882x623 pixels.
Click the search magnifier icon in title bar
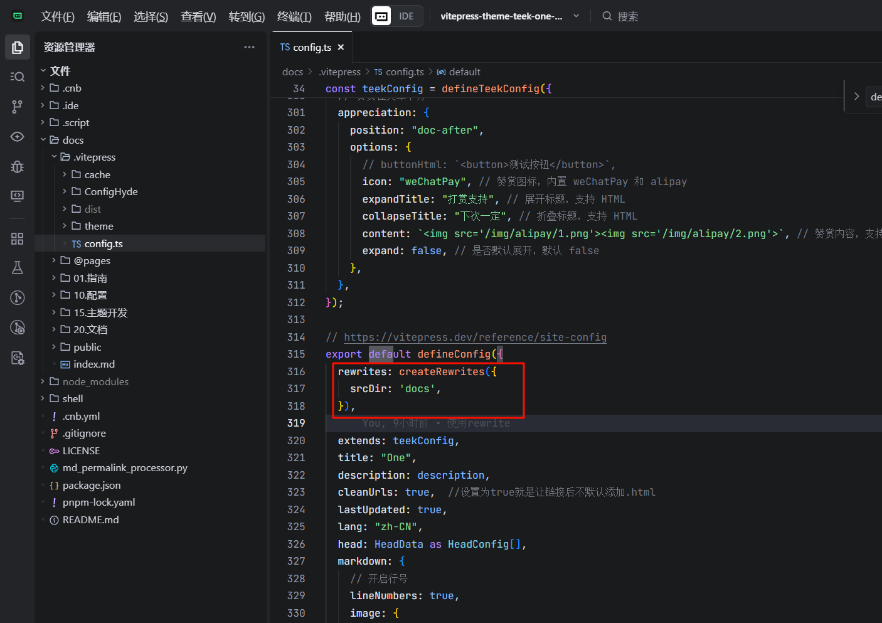coord(607,16)
